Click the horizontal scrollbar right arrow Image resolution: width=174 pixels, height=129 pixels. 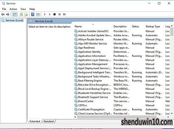(x=168, y=117)
